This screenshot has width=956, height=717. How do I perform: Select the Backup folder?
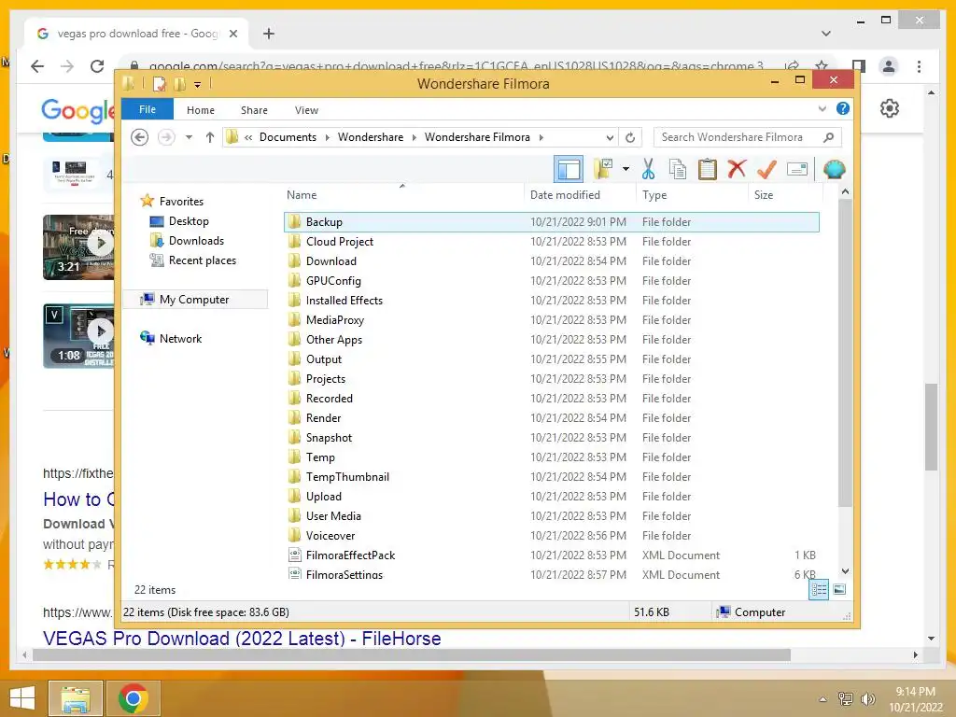pos(551,222)
